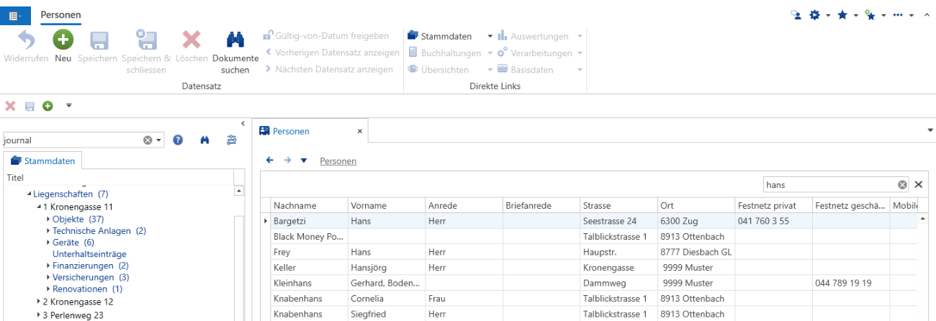Click the Speichern save icon in ribbon

pos(98,40)
